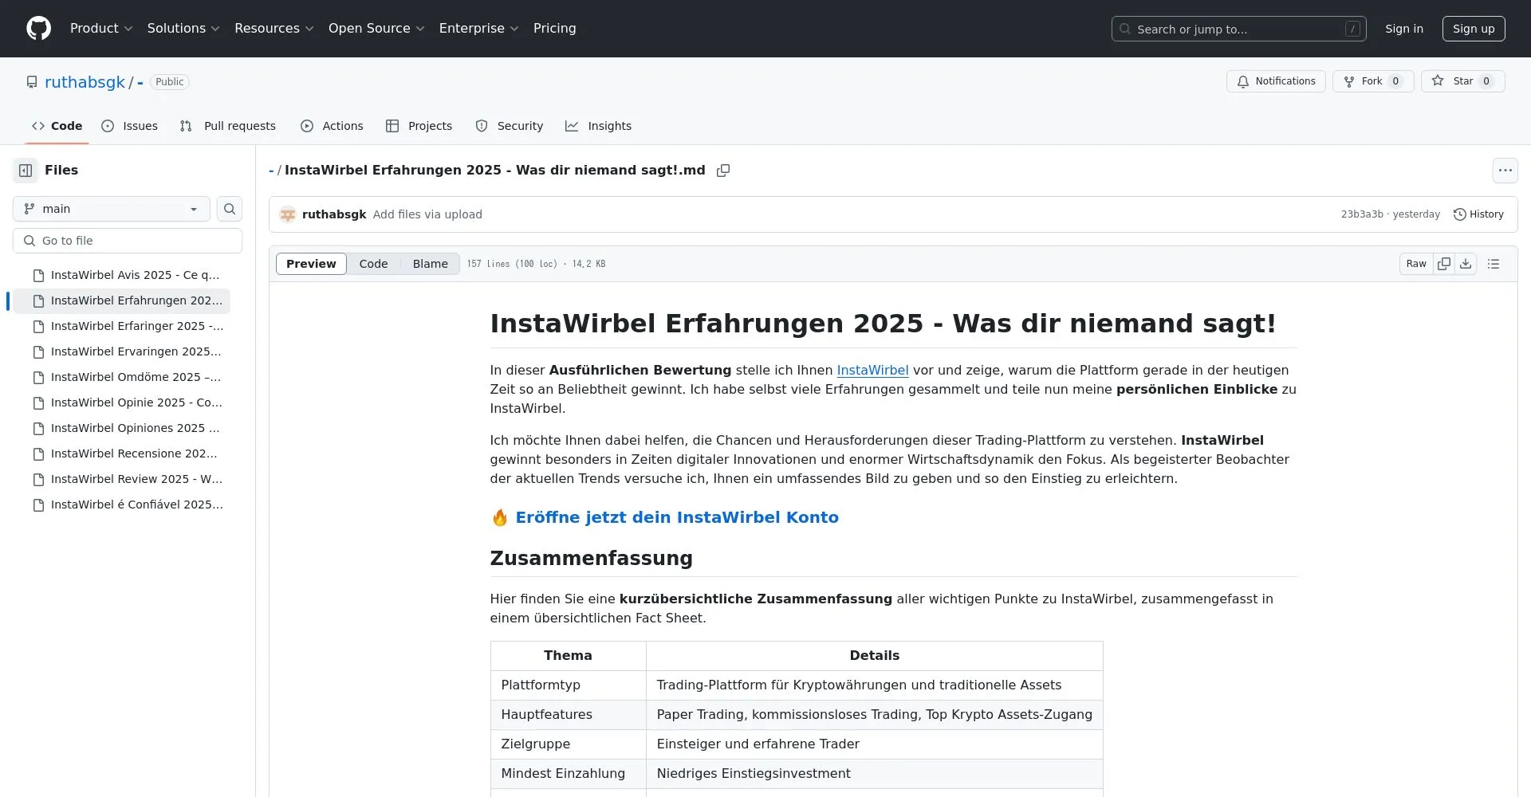Copy the file path icon

pyautogui.click(x=723, y=171)
